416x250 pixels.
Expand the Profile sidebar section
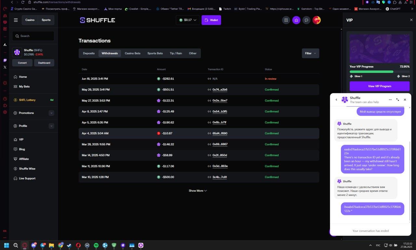(51, 126)
